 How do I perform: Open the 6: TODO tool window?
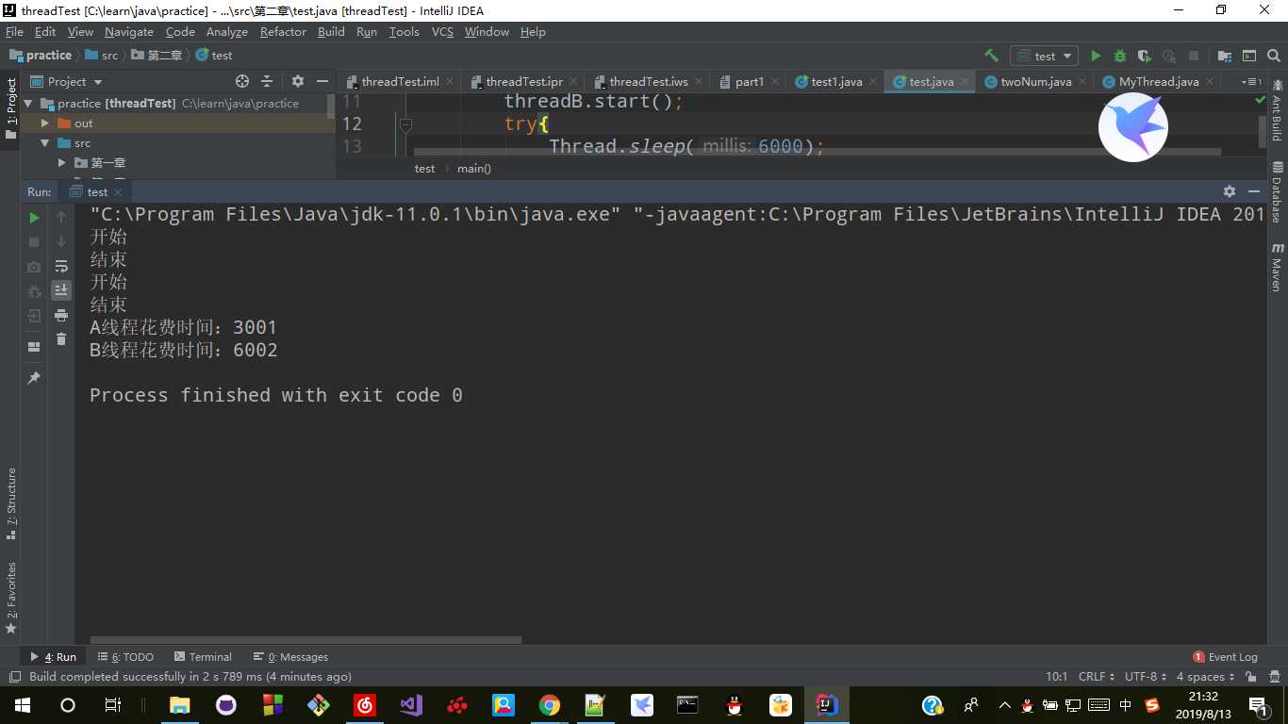[x=125, y=657]
